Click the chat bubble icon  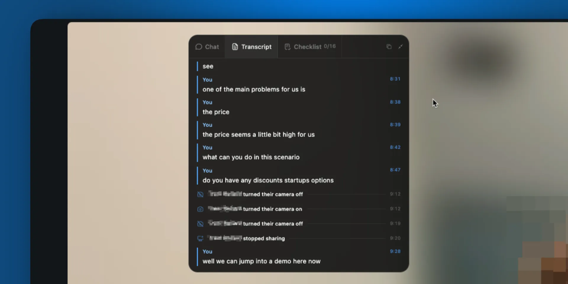pyautogui.click(x=199, y=47)
